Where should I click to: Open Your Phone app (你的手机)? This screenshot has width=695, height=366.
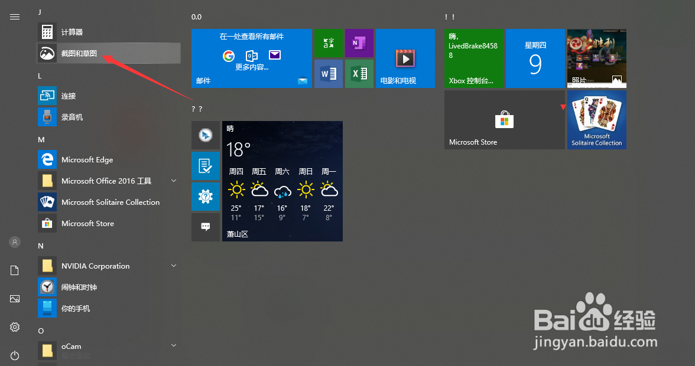click(109, 308)
